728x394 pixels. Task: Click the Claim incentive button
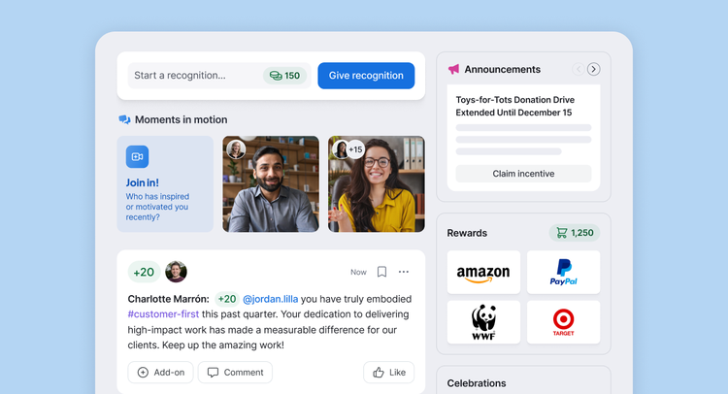click(523, 174)
